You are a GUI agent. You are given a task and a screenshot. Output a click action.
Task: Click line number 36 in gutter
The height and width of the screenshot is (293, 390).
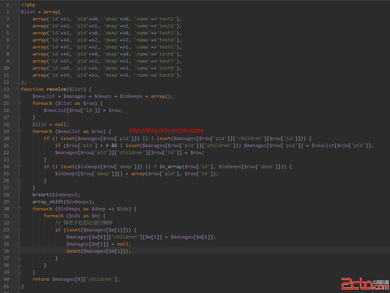[x=6, y=251]
